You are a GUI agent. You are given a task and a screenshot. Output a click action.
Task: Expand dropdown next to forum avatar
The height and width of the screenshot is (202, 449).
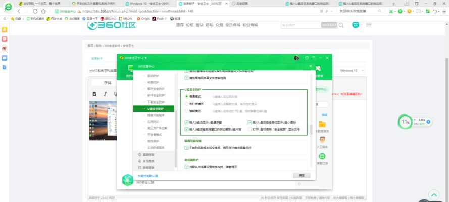362,25
